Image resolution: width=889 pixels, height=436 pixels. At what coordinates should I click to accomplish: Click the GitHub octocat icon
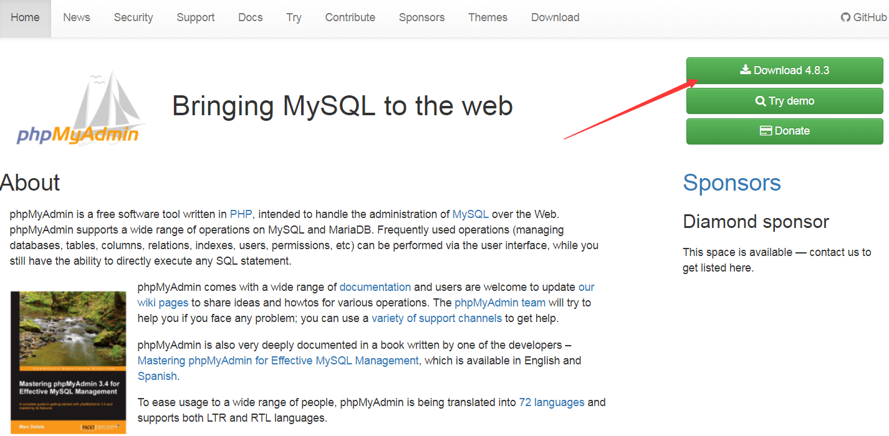[845, 17]
